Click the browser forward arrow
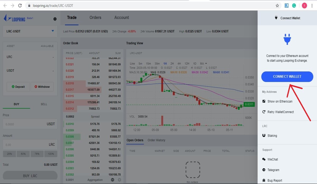The width and height of the screenshot is (317, 184). [x=12, y=5]
